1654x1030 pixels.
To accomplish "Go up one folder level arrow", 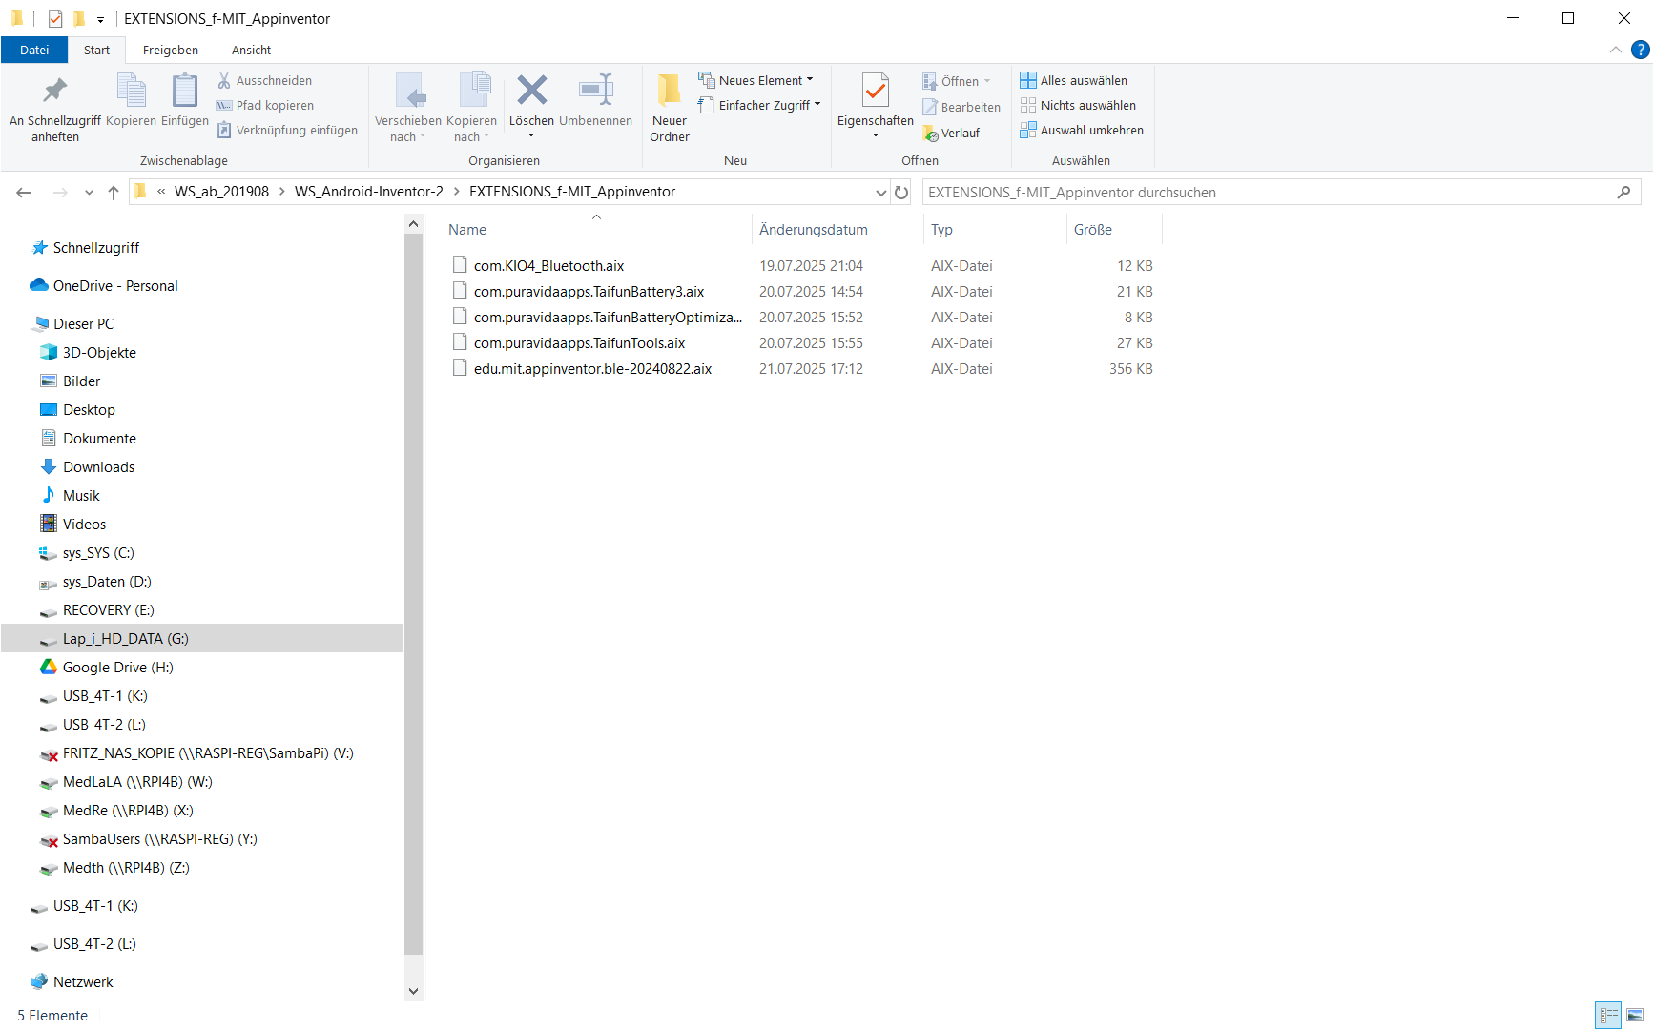I will 114,193.
